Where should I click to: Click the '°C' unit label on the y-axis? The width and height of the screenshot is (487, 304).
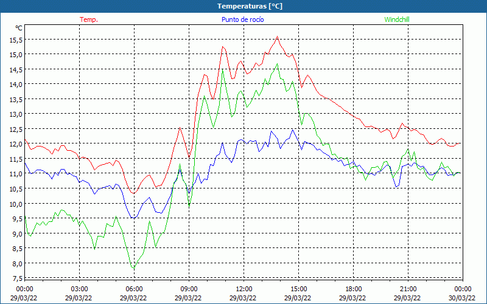click(19, 28)
